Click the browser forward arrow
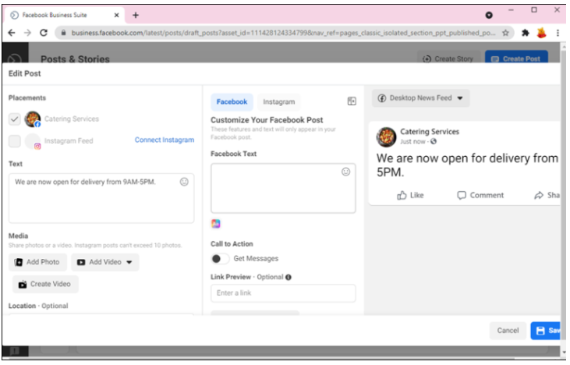Viewport: 570px width, 365px height. click(x=27, y=33)
